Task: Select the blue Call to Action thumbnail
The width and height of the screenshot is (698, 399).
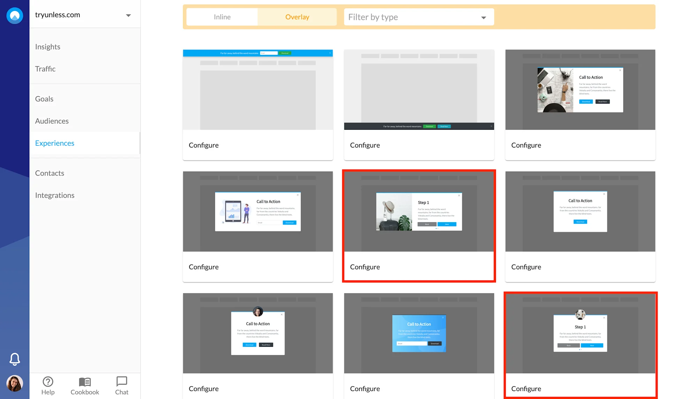Action: pyautogui.click(x=419, y=333)
